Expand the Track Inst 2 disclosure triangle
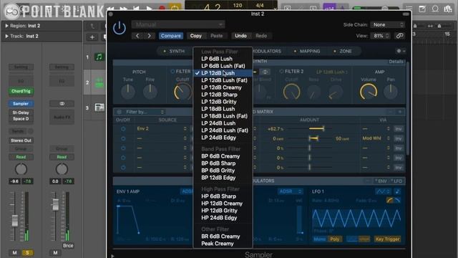This screenshot has width=458, height=258. click(6, 37)
